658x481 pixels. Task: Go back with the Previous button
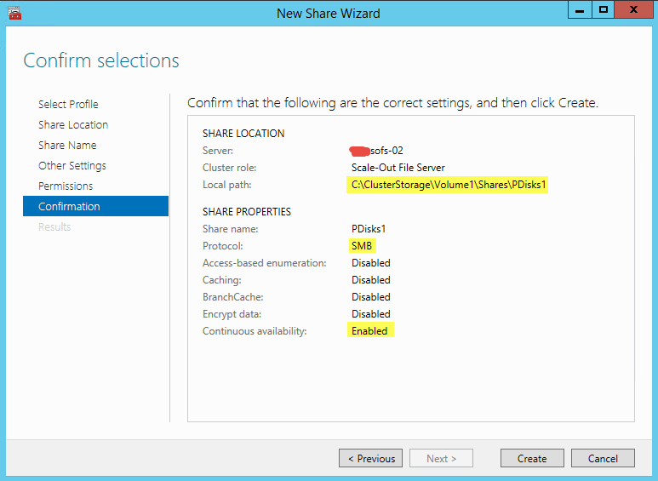(x=370, y=458)
